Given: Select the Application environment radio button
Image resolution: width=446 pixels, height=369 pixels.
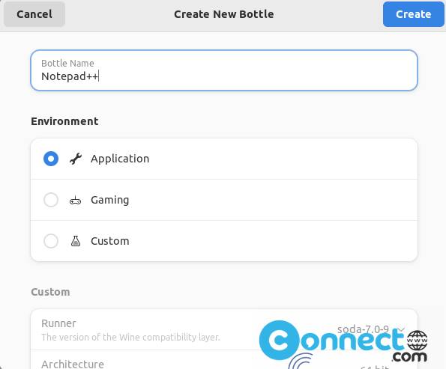Looking at the screenshot, I should 51,159.
